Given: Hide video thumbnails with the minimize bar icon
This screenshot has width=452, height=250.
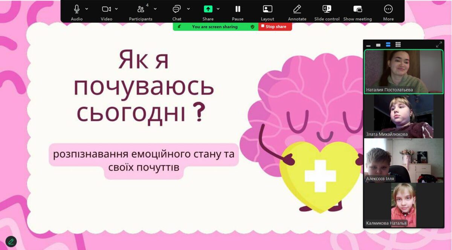Looking at the screenshot, I should [368, 46].
